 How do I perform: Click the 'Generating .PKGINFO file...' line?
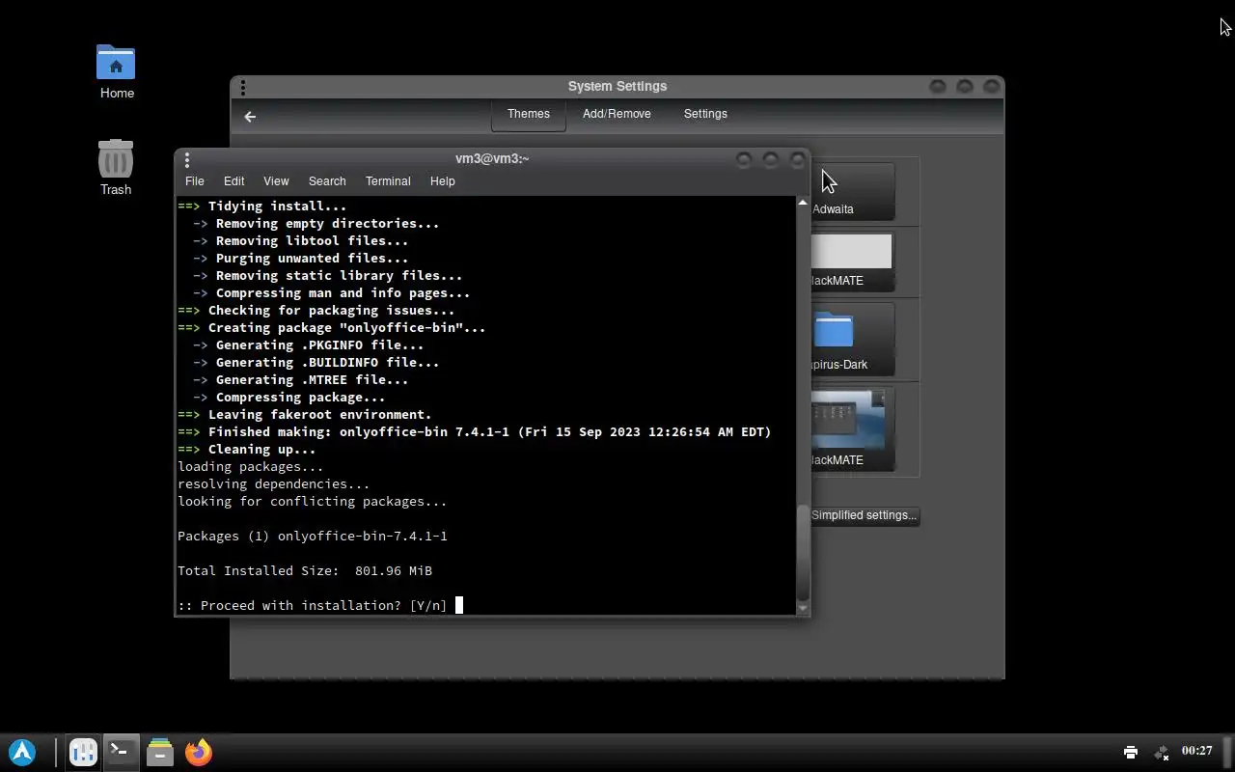click(309, 345)
